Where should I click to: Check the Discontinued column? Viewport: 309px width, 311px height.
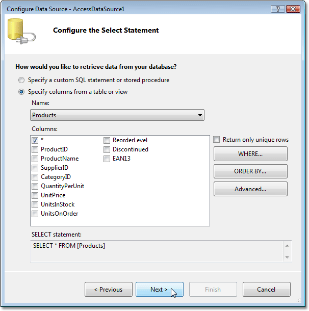click(107, 149)
